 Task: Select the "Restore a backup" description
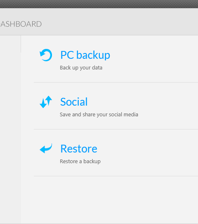[80, 162]
